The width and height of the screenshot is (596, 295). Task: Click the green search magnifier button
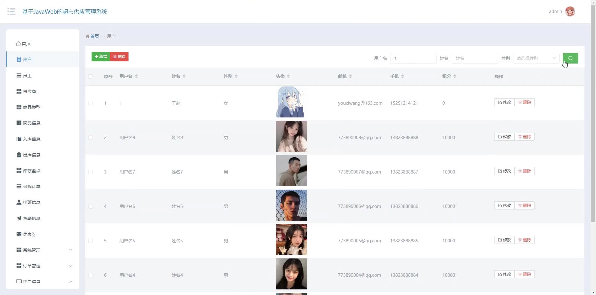570,58
